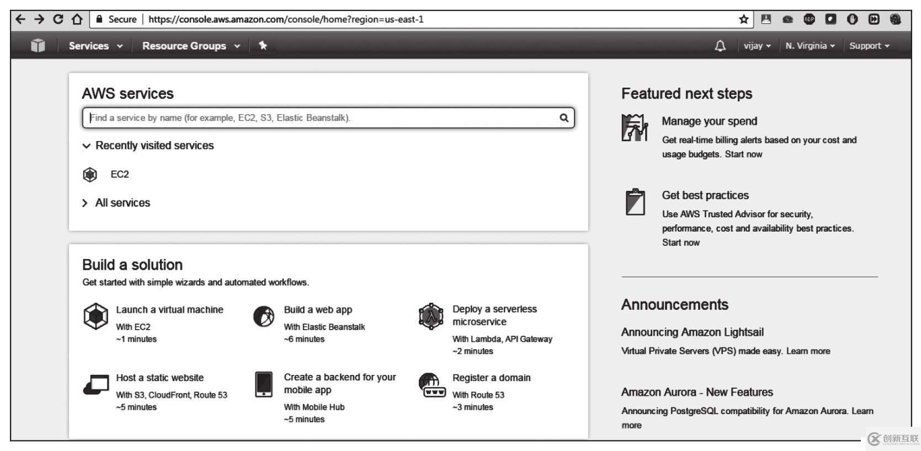The height and width of the screenshot is (451, 921).
Task: Click the 'With Lambda, API Gateway' text
Action: (502, 339)
